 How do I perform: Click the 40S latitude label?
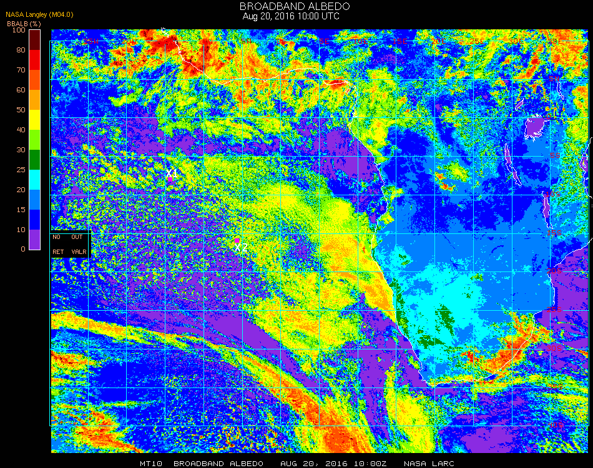(x=556, y=426)
